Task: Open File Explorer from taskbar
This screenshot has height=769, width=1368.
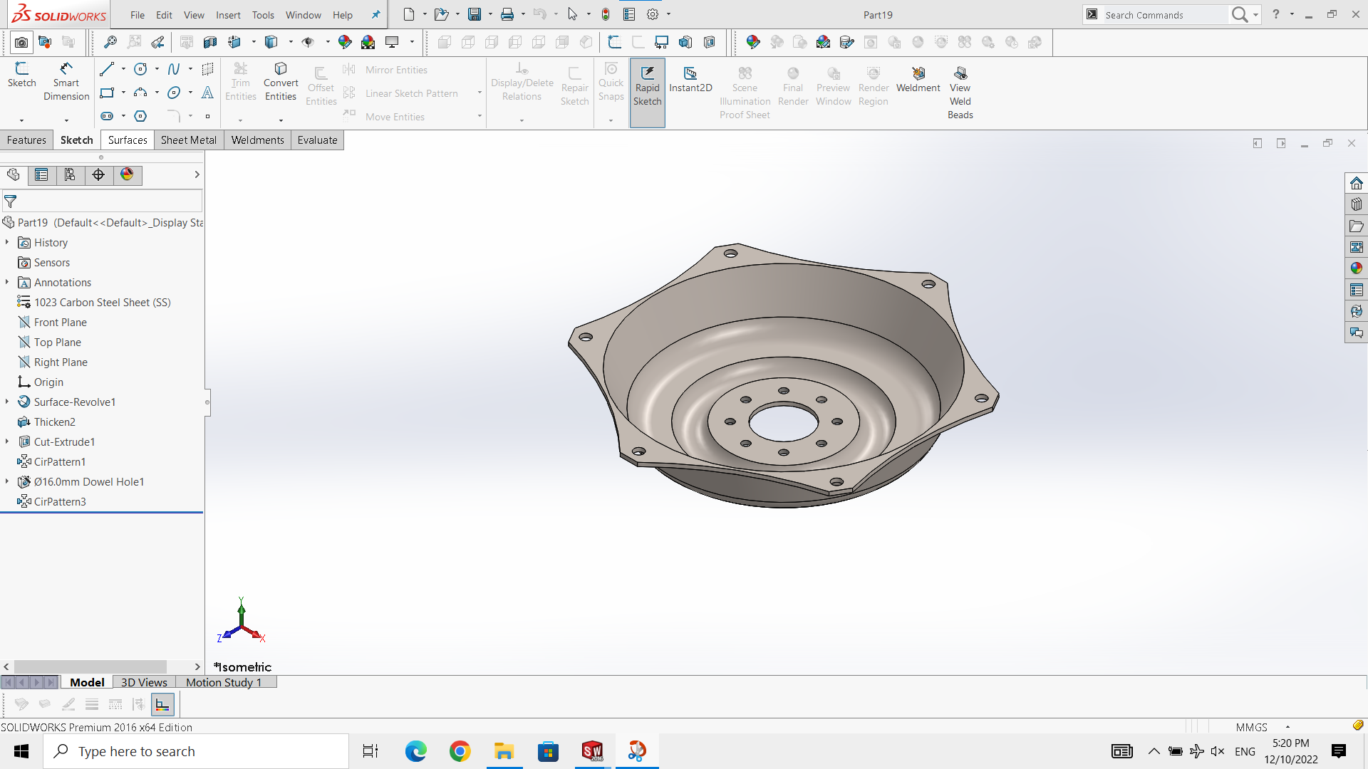Action: pyautogui.click(x=504, y=751)
